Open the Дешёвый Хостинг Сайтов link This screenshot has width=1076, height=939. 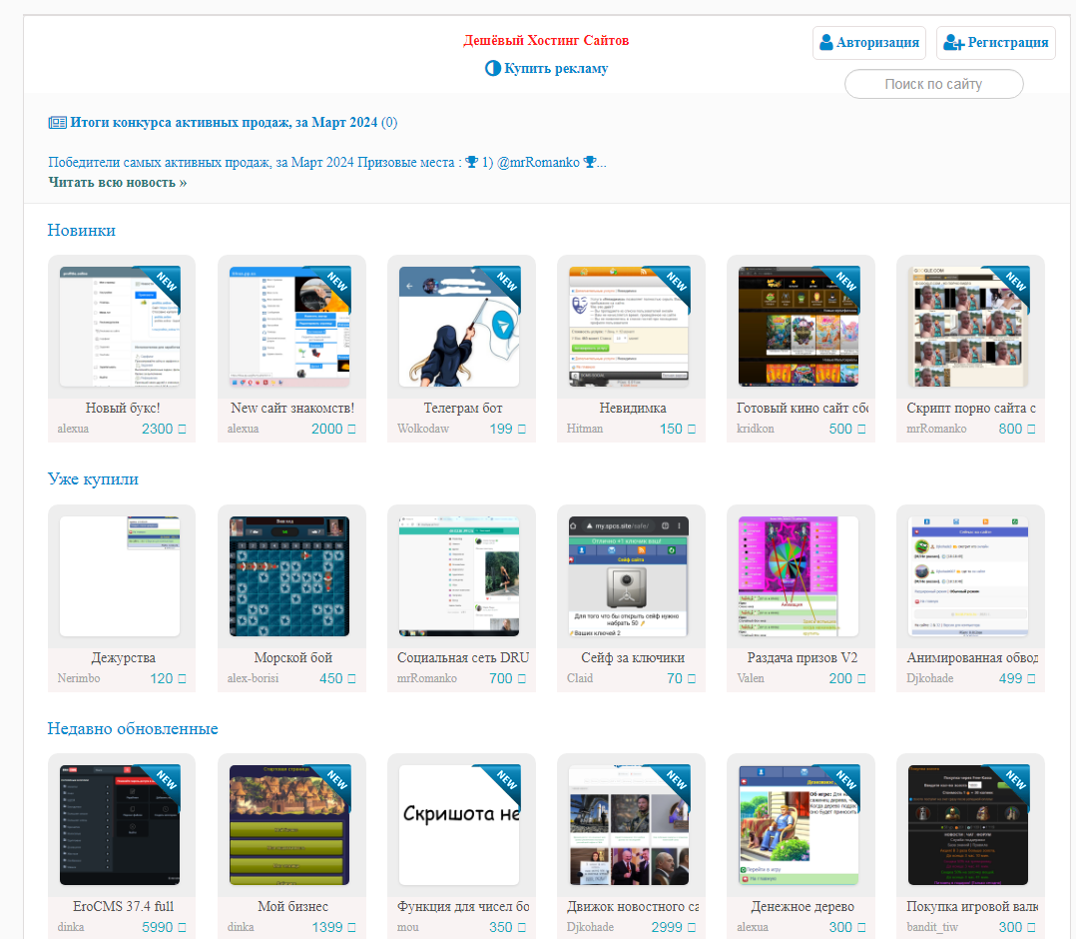(x=546, y=41)
